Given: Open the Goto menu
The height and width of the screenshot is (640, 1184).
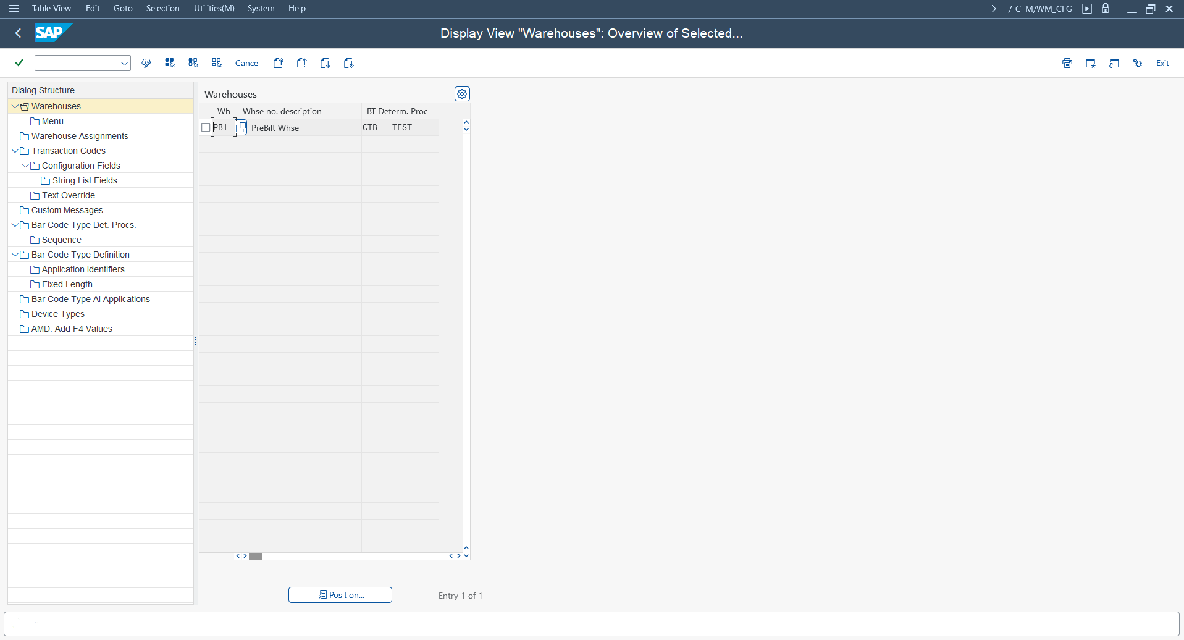Looking at the screenshot, I should point(123,8).
